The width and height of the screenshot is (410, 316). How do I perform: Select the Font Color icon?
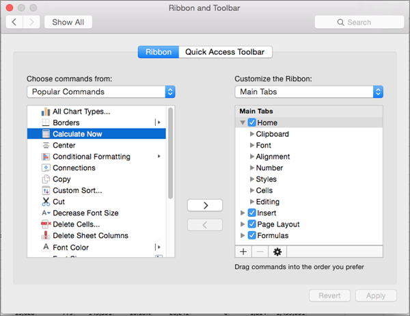pyautogui.click(x=46, y=247)
